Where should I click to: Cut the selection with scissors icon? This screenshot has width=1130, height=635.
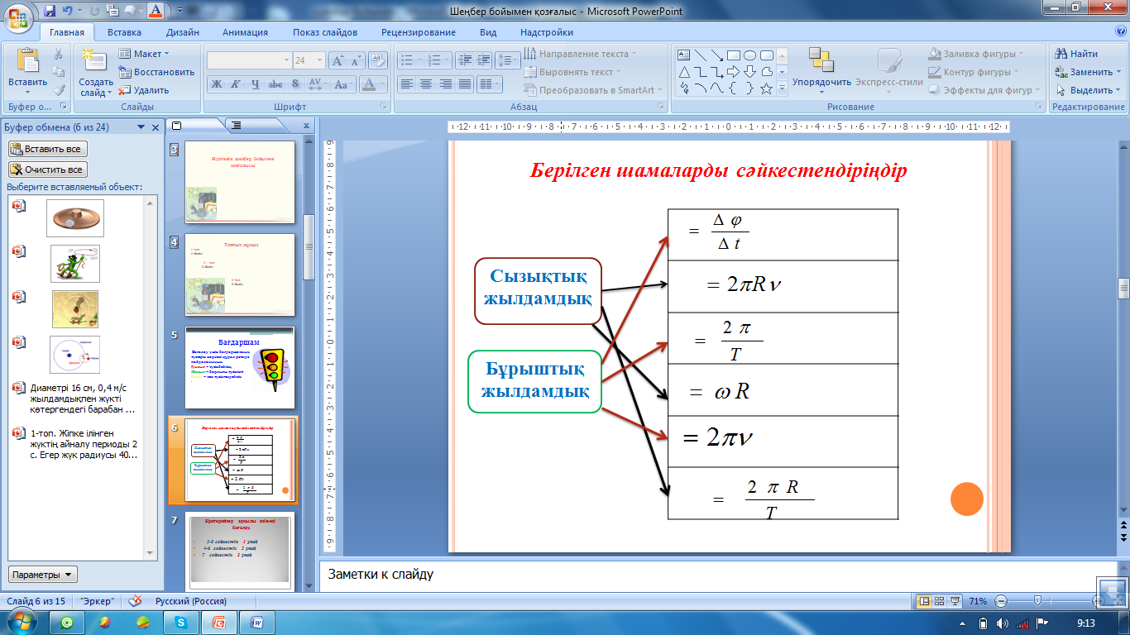click(59, 55)
